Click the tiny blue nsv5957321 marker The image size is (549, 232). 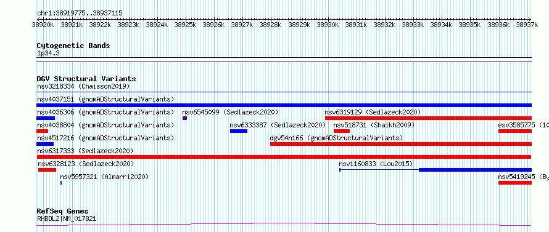(x=61, y=183)
